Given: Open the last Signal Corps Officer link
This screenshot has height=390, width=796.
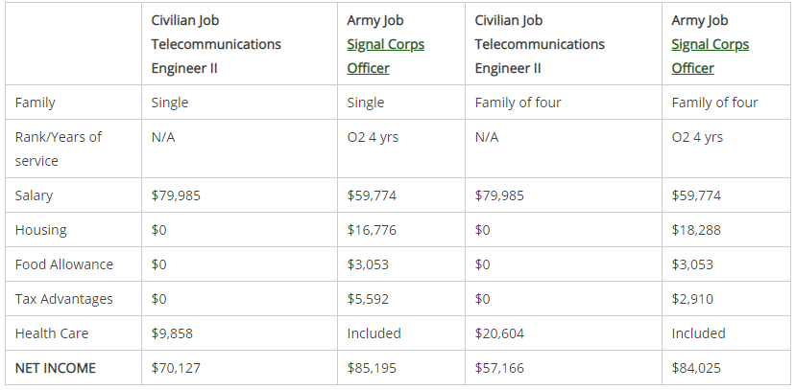Looking at the screenshot, I should pos(710,56).
